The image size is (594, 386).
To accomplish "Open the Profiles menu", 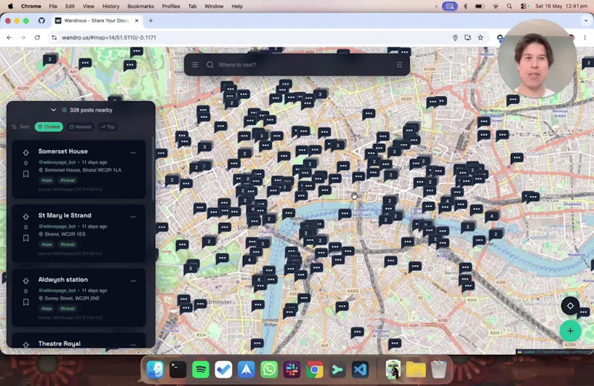I will (171, 6).
